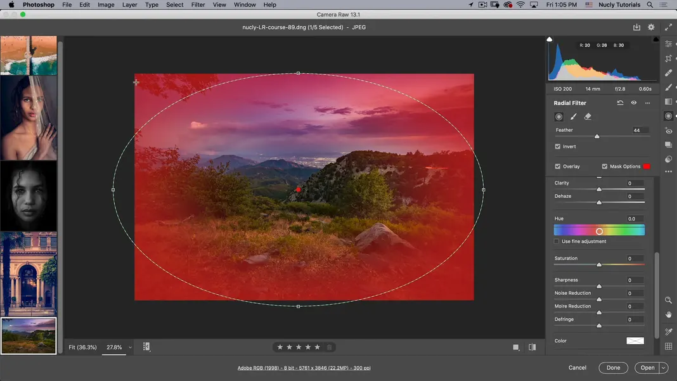
Task: Enable Use fine adjustment checkbox
Action: click(x=557, y=242)
